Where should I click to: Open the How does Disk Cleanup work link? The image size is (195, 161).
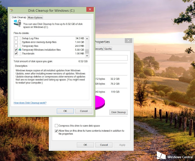(x=30, y=103)
